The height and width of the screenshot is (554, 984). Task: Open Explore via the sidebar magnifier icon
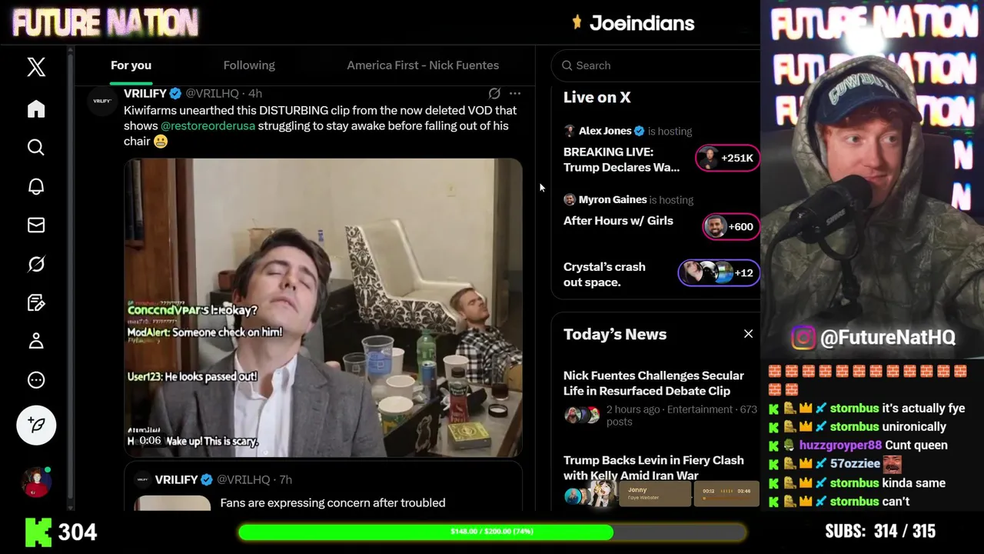coord(36,147)
